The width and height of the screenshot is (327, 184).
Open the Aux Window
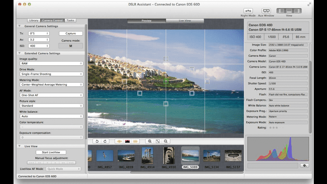point(266,11)
